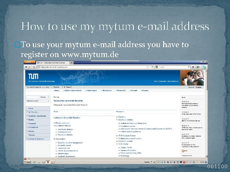Image resolution: width=230 pixels, height=172 pixels.
Task: Go back with the browser back arrow
Action: (26, 67)
